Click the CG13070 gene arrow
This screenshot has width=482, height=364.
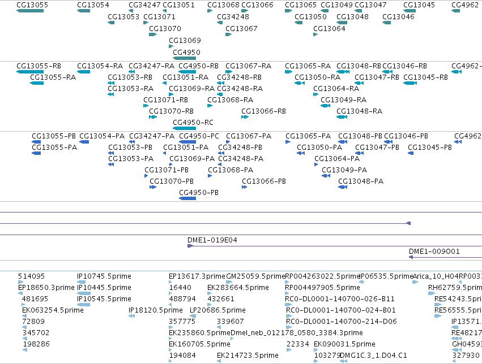tap(153, 34)
